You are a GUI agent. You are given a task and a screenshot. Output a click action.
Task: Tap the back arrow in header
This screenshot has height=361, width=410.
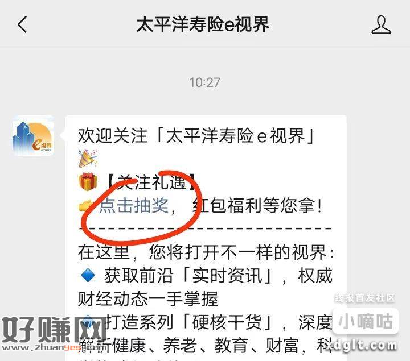(x=22, y=24)
